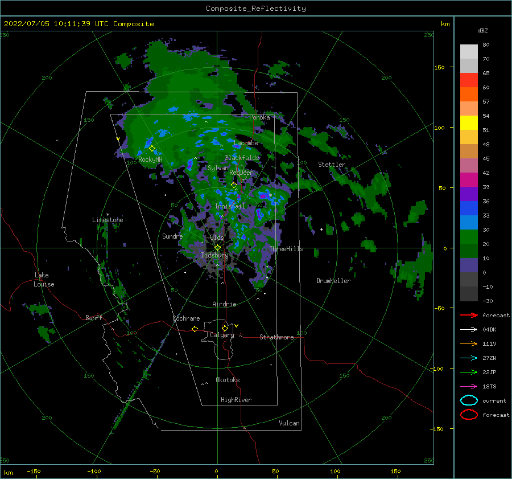
Task: Select the magenta 18TS arrow symbol
Action: coord(469,387)
